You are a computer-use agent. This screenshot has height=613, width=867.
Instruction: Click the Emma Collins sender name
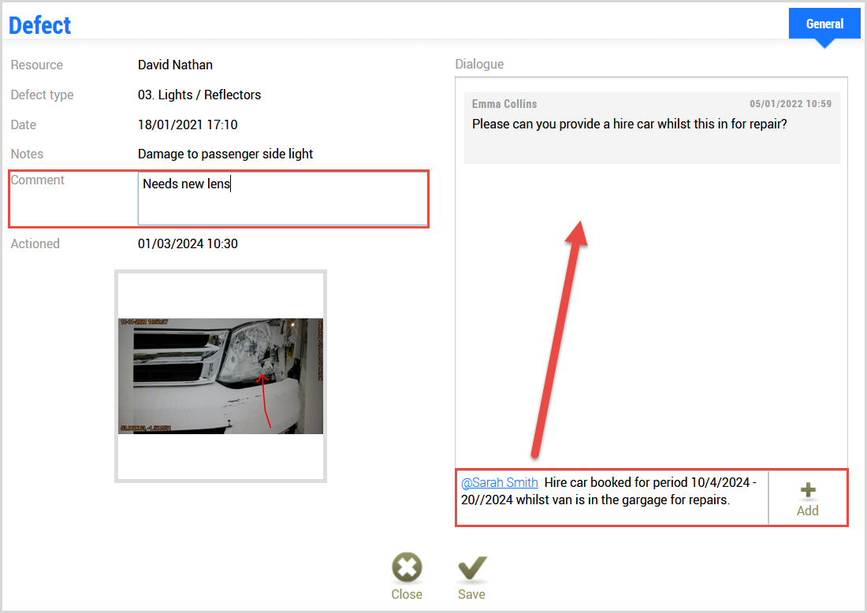[x=504, y=104]
